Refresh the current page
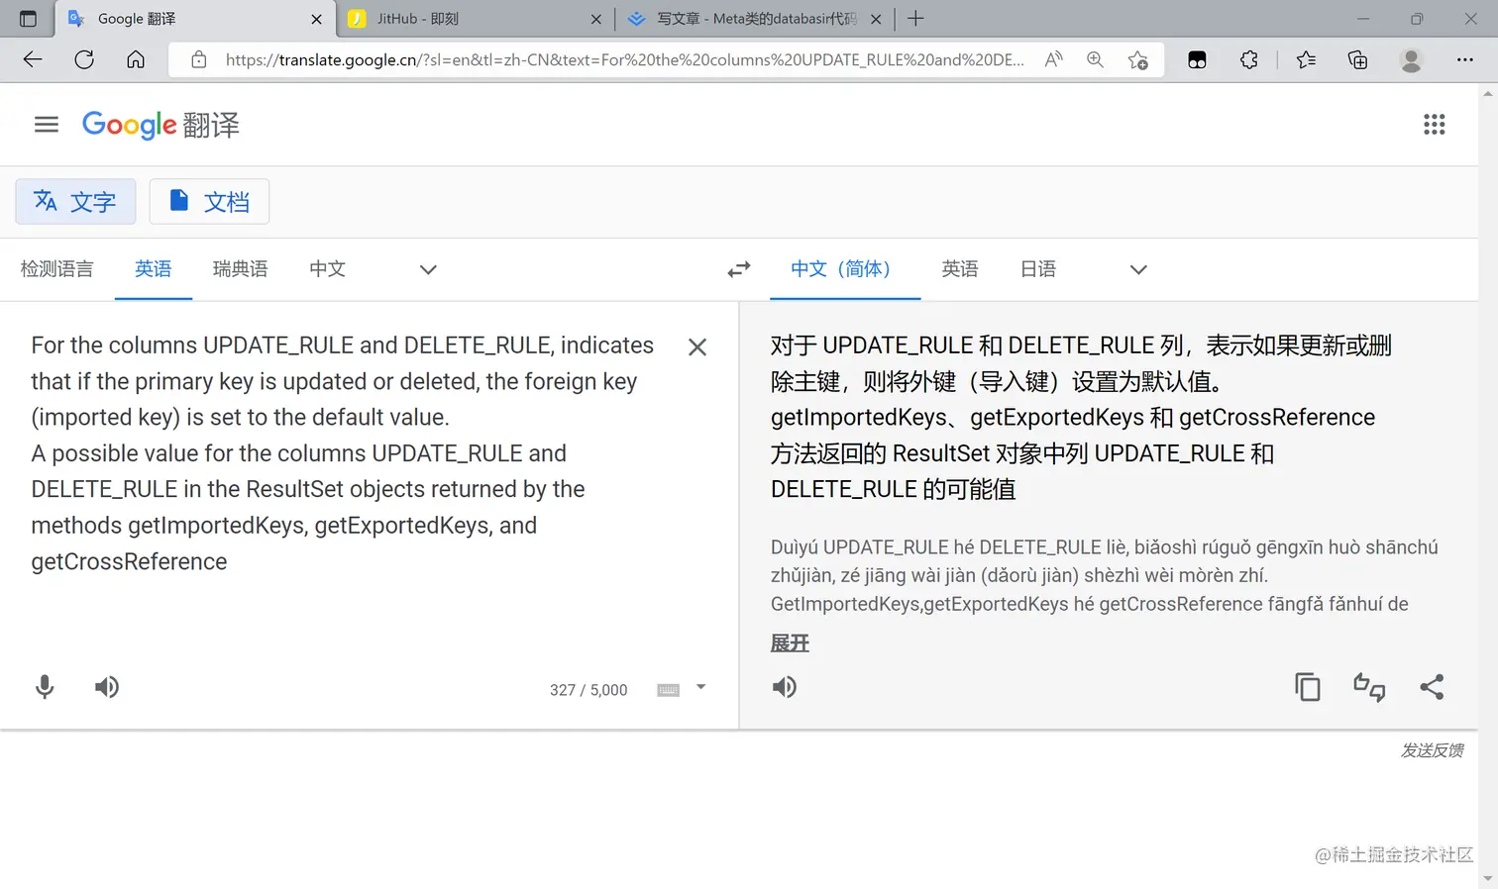Screen dimensions: 1498x889 tap(84, 59)
